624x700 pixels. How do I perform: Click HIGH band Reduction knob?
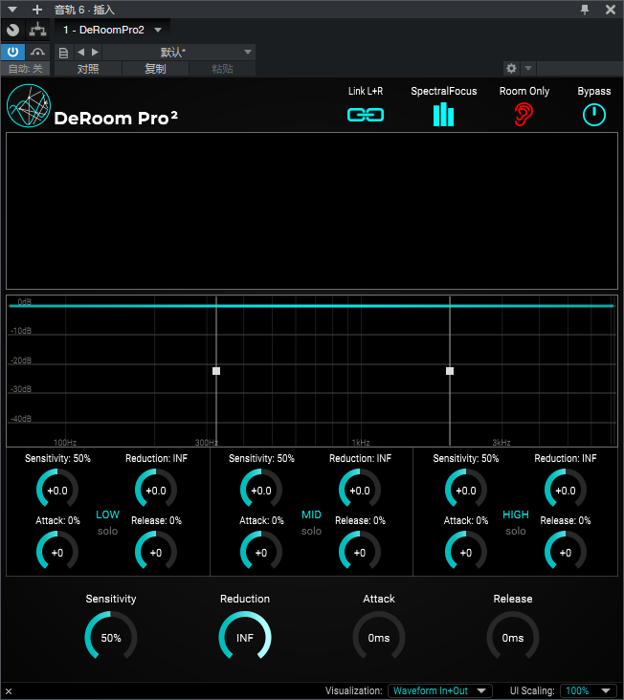tap(566, 490)
